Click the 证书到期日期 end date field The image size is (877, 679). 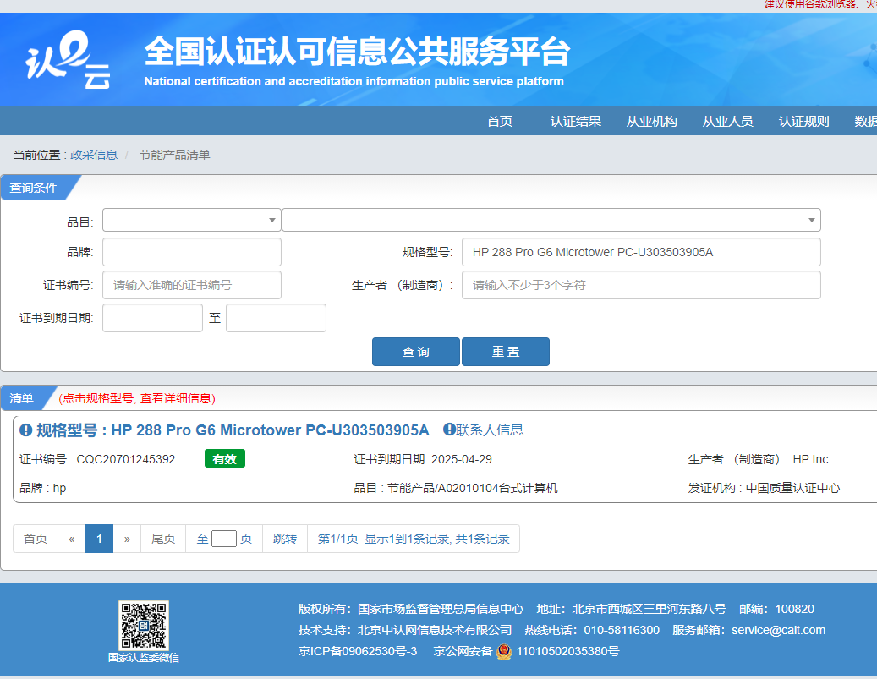tap(277, 318)
